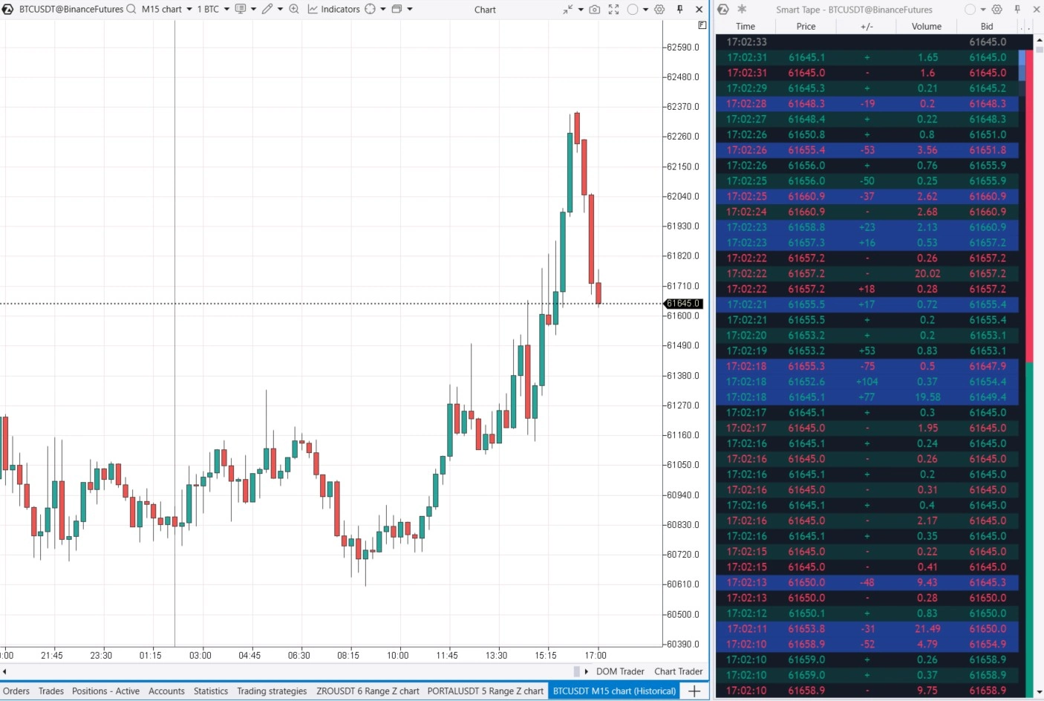Toggle chart fullscreen mode icon
Image resolution: width=1044 pixels, height=701 pixels.
pyautogui.click(x=613, y=10)
